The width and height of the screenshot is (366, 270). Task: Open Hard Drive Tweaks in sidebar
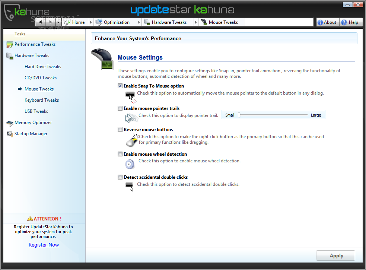coord(43,67)
